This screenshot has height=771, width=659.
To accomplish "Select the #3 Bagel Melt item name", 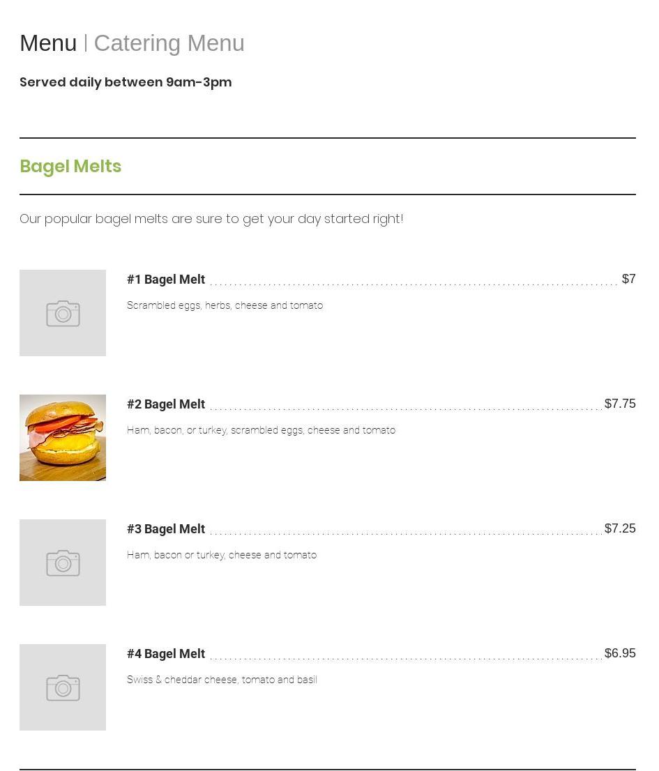I will click(x=166, y=529).
